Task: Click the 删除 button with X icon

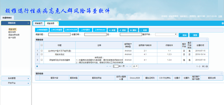Action: click(x=133, y=30)
